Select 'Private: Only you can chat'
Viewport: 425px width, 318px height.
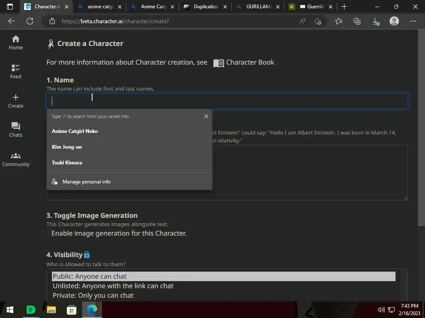(224, 295)
